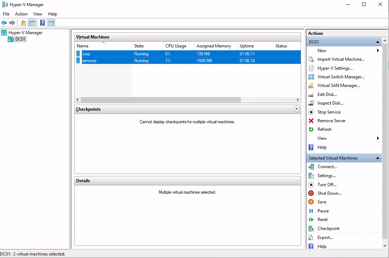389x258 pixels.
Task: Open the Action menu
Action: click(x=21, y=14)
